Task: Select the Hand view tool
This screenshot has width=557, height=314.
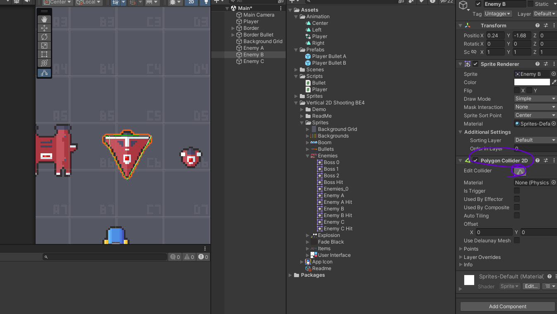Action: pos(44,19)
